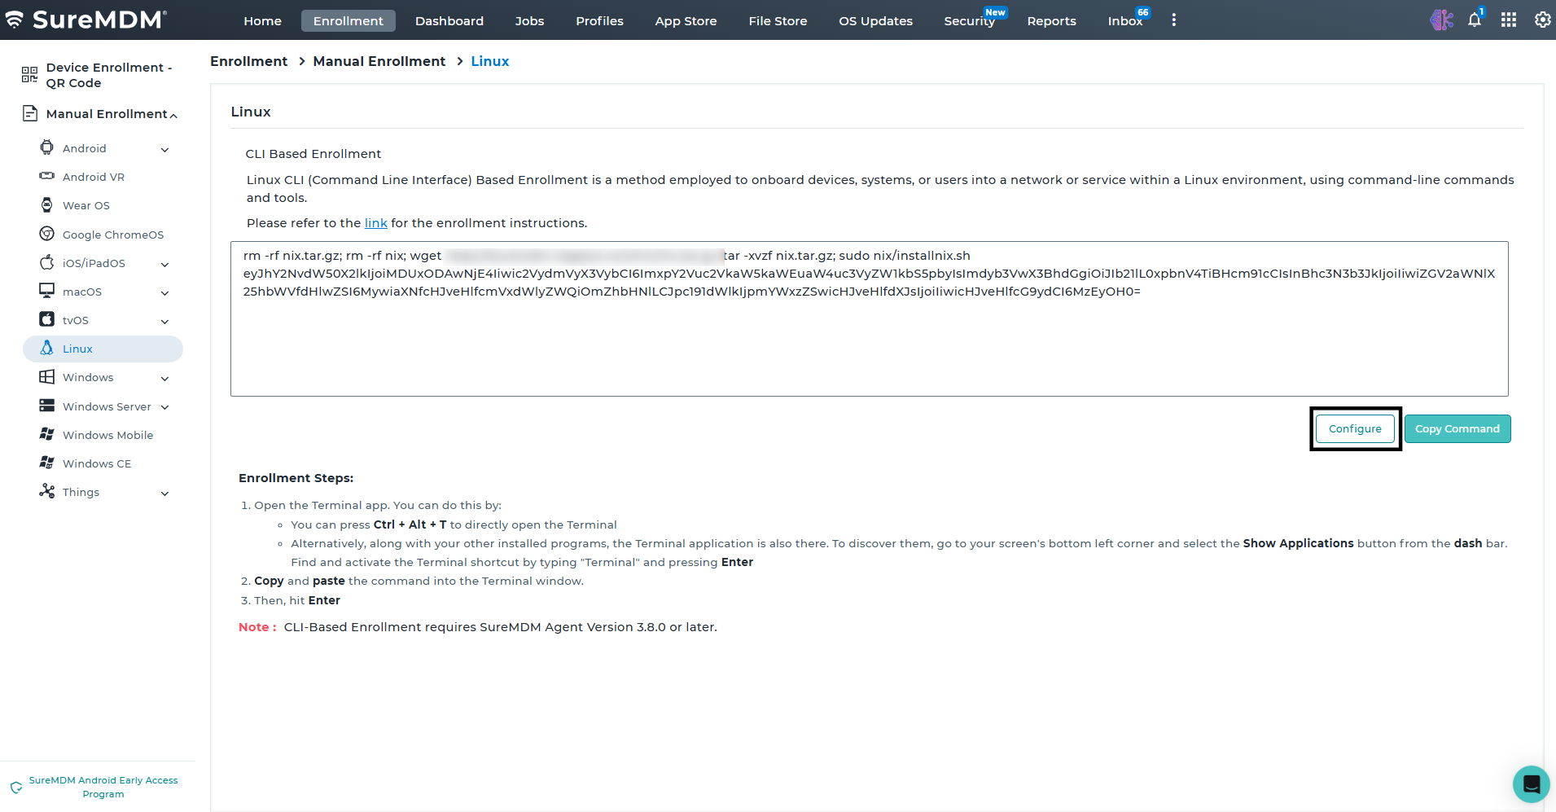Open the Security tab
This screenshot has width=1556, height=812.
969,21
